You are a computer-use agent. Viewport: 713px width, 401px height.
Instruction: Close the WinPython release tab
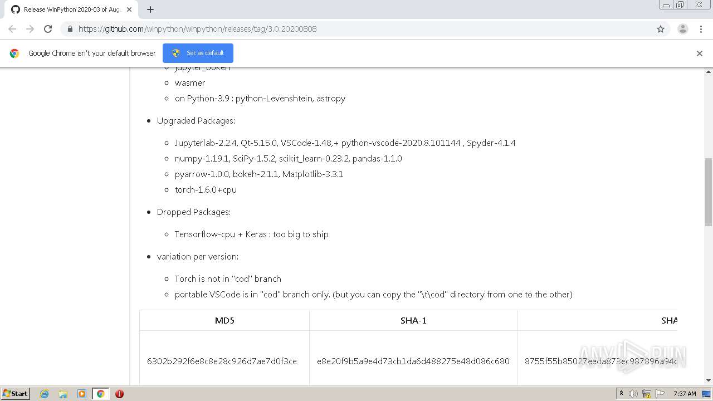[x=129, y=9]
